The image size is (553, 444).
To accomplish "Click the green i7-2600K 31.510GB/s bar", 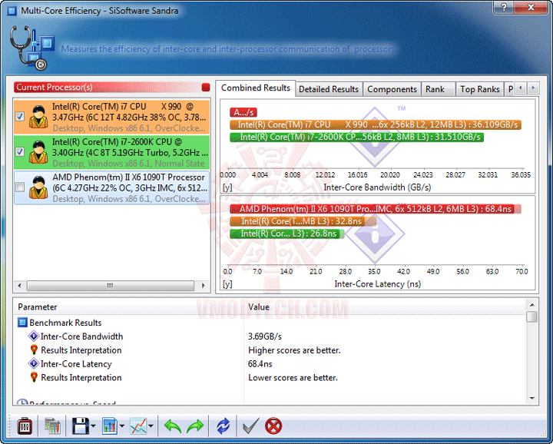I will (x=356, y=137).
